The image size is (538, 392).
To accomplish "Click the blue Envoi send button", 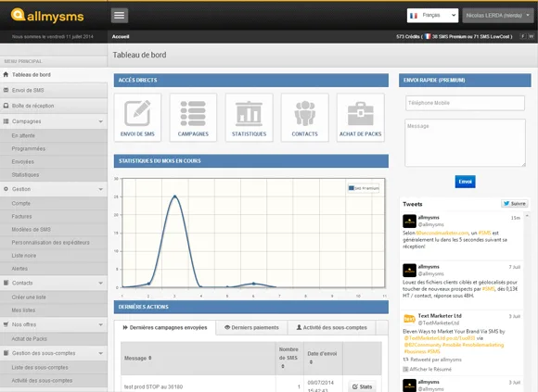I will point(465,182).
